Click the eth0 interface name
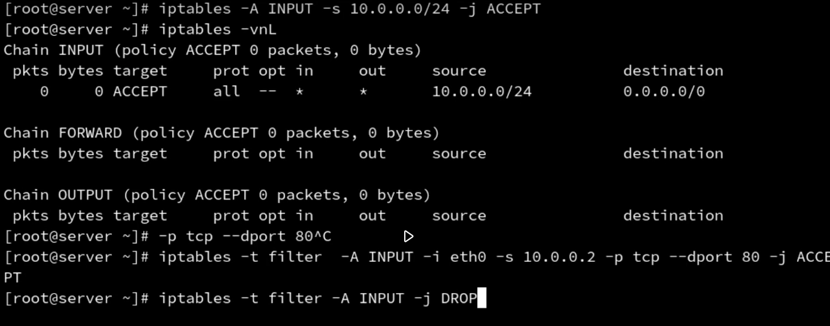 coord(468,257)
